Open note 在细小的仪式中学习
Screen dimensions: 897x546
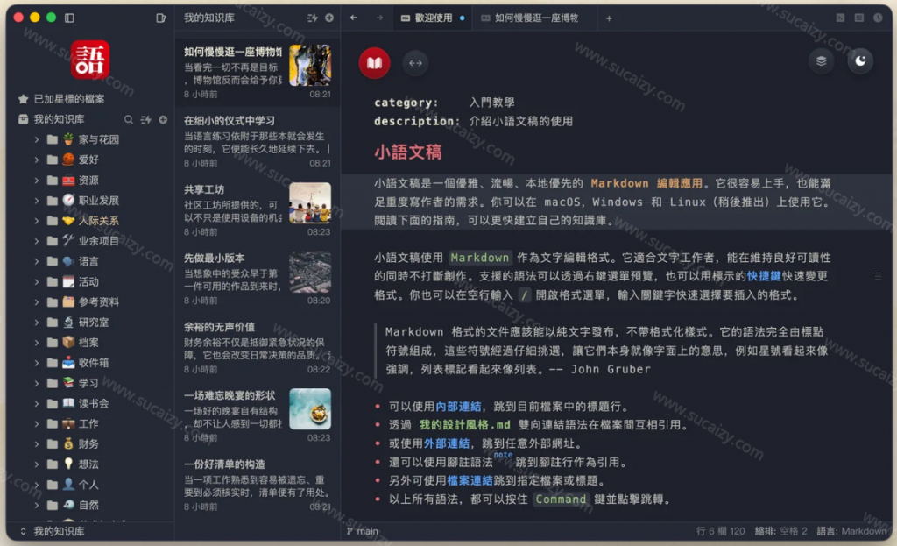click(x=258, y=141)
